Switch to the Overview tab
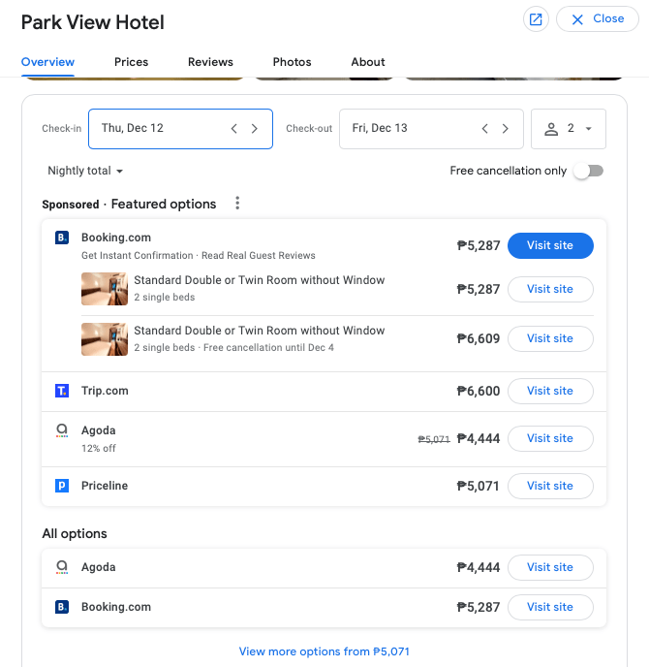The height and width of the screenshot is (667, 649). tap(47, 62)
